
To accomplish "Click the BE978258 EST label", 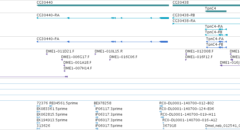I will [103, 103].
